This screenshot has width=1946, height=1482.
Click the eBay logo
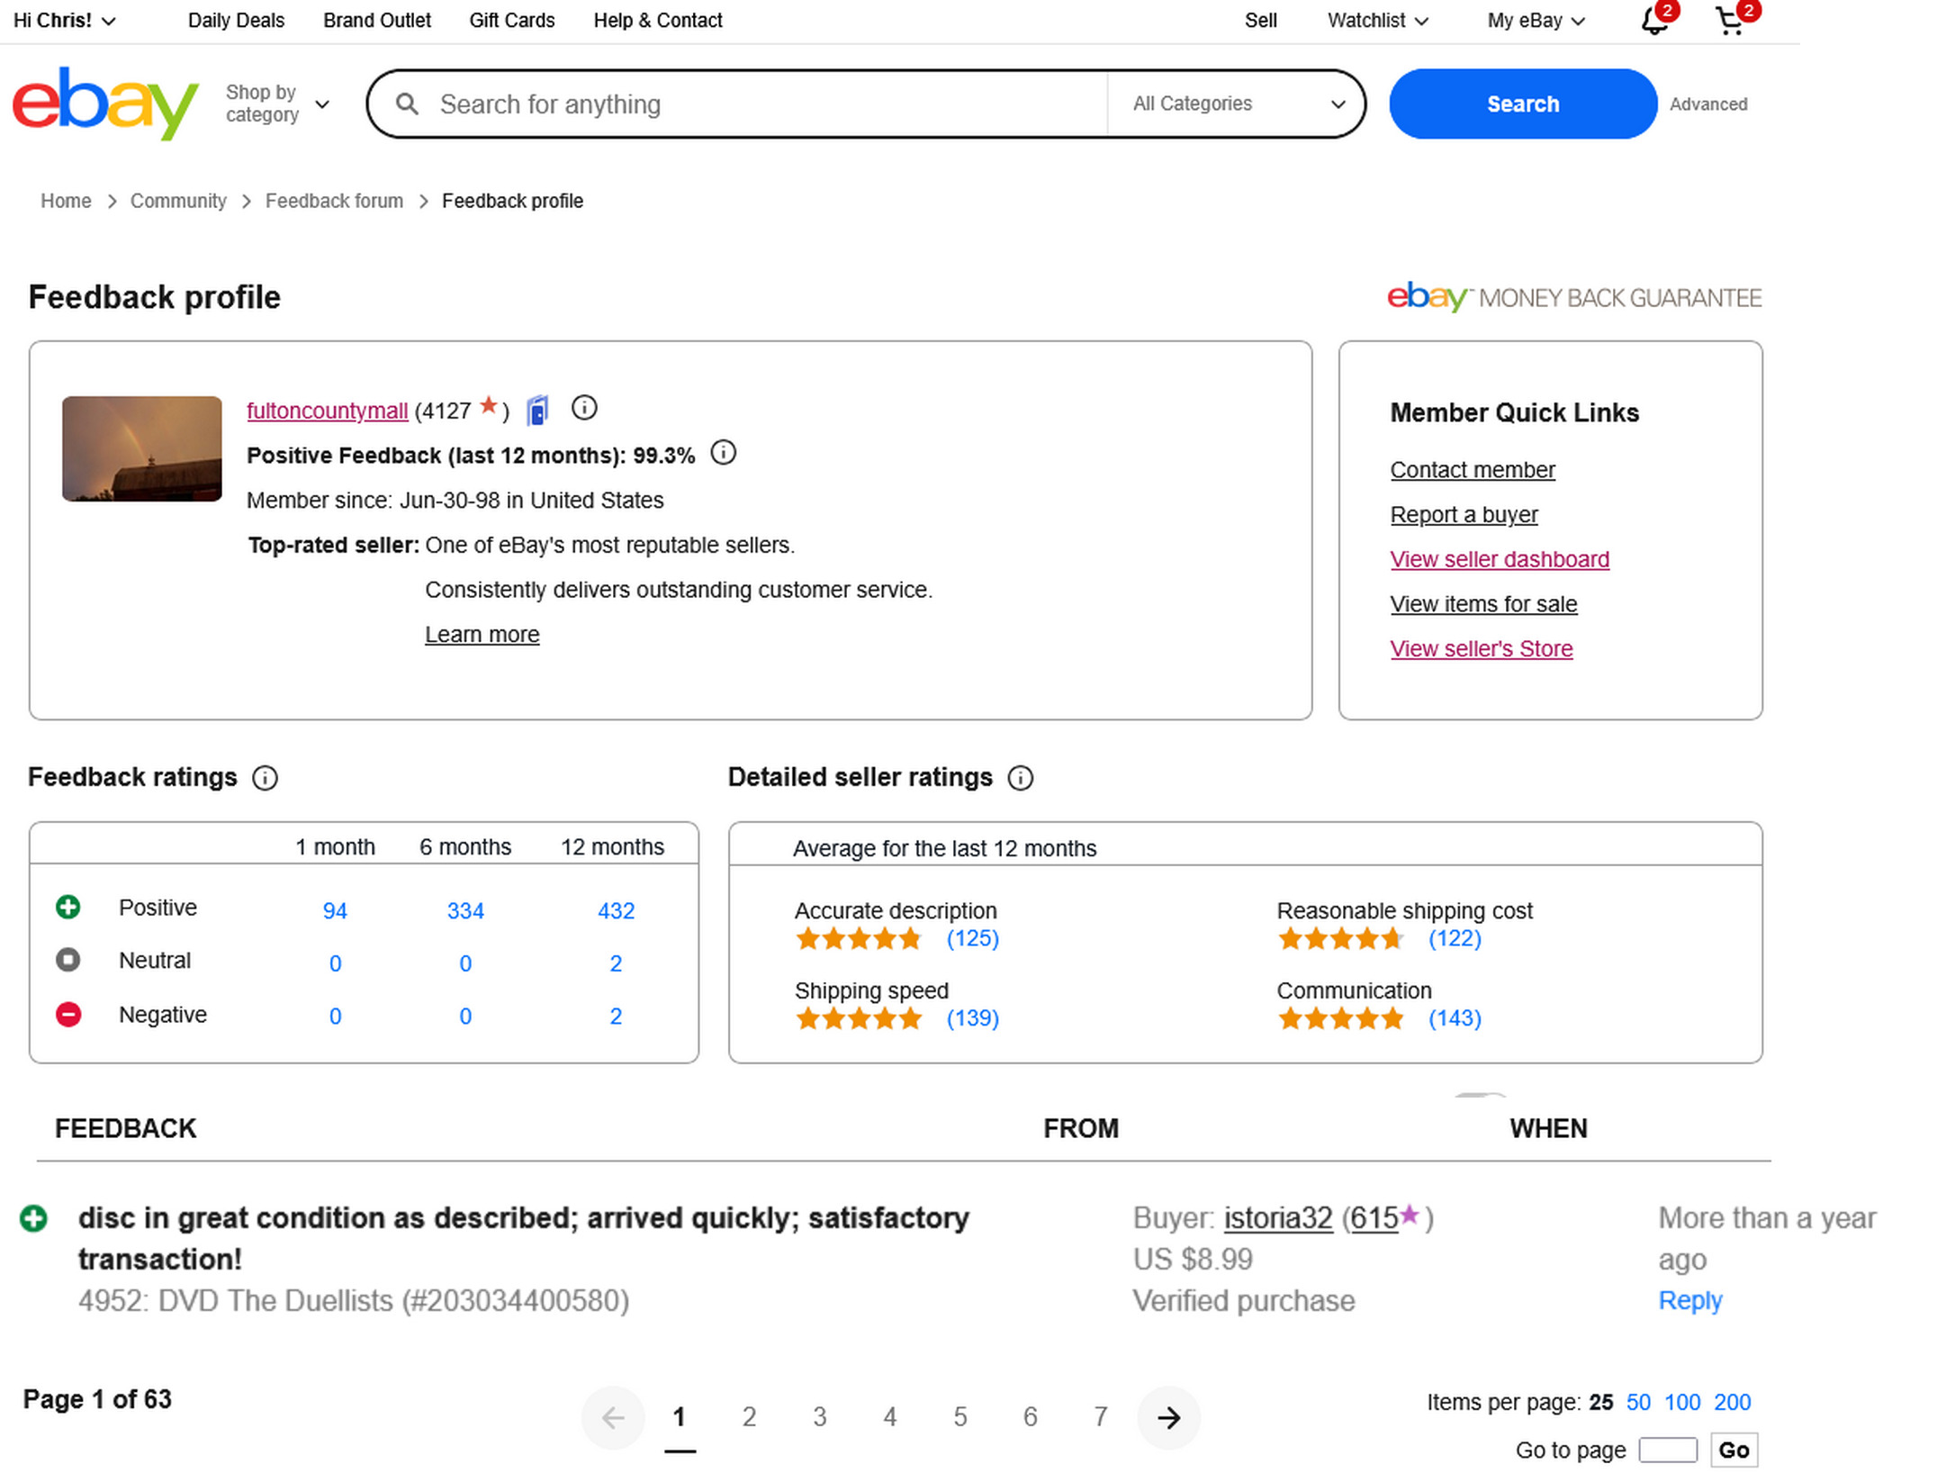[x=104, y=104]
